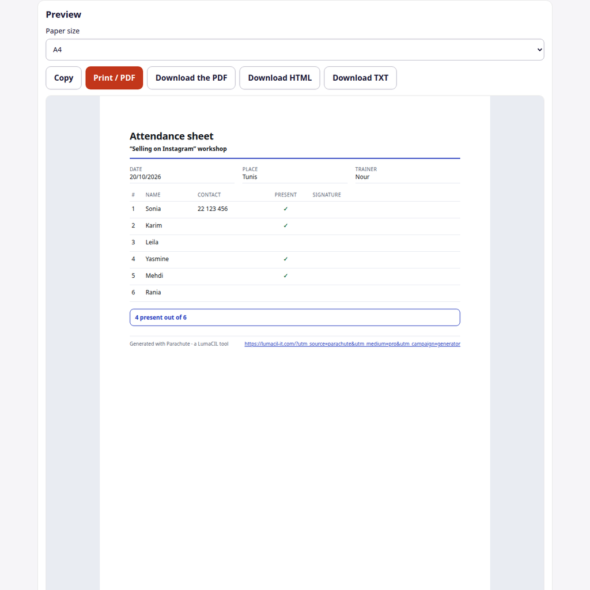This screenshot has height=590, width=590.
Task: Click the trainer value Nour
Action: click(362, 177)
